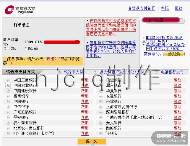The width and height of the screenshot is (190, 146).
Task: Open 帮助 link for 平安银行
Action: pos(85,118)
